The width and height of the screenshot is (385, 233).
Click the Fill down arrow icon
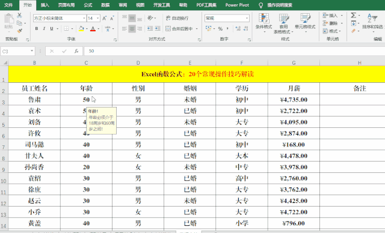pos(353,23)
